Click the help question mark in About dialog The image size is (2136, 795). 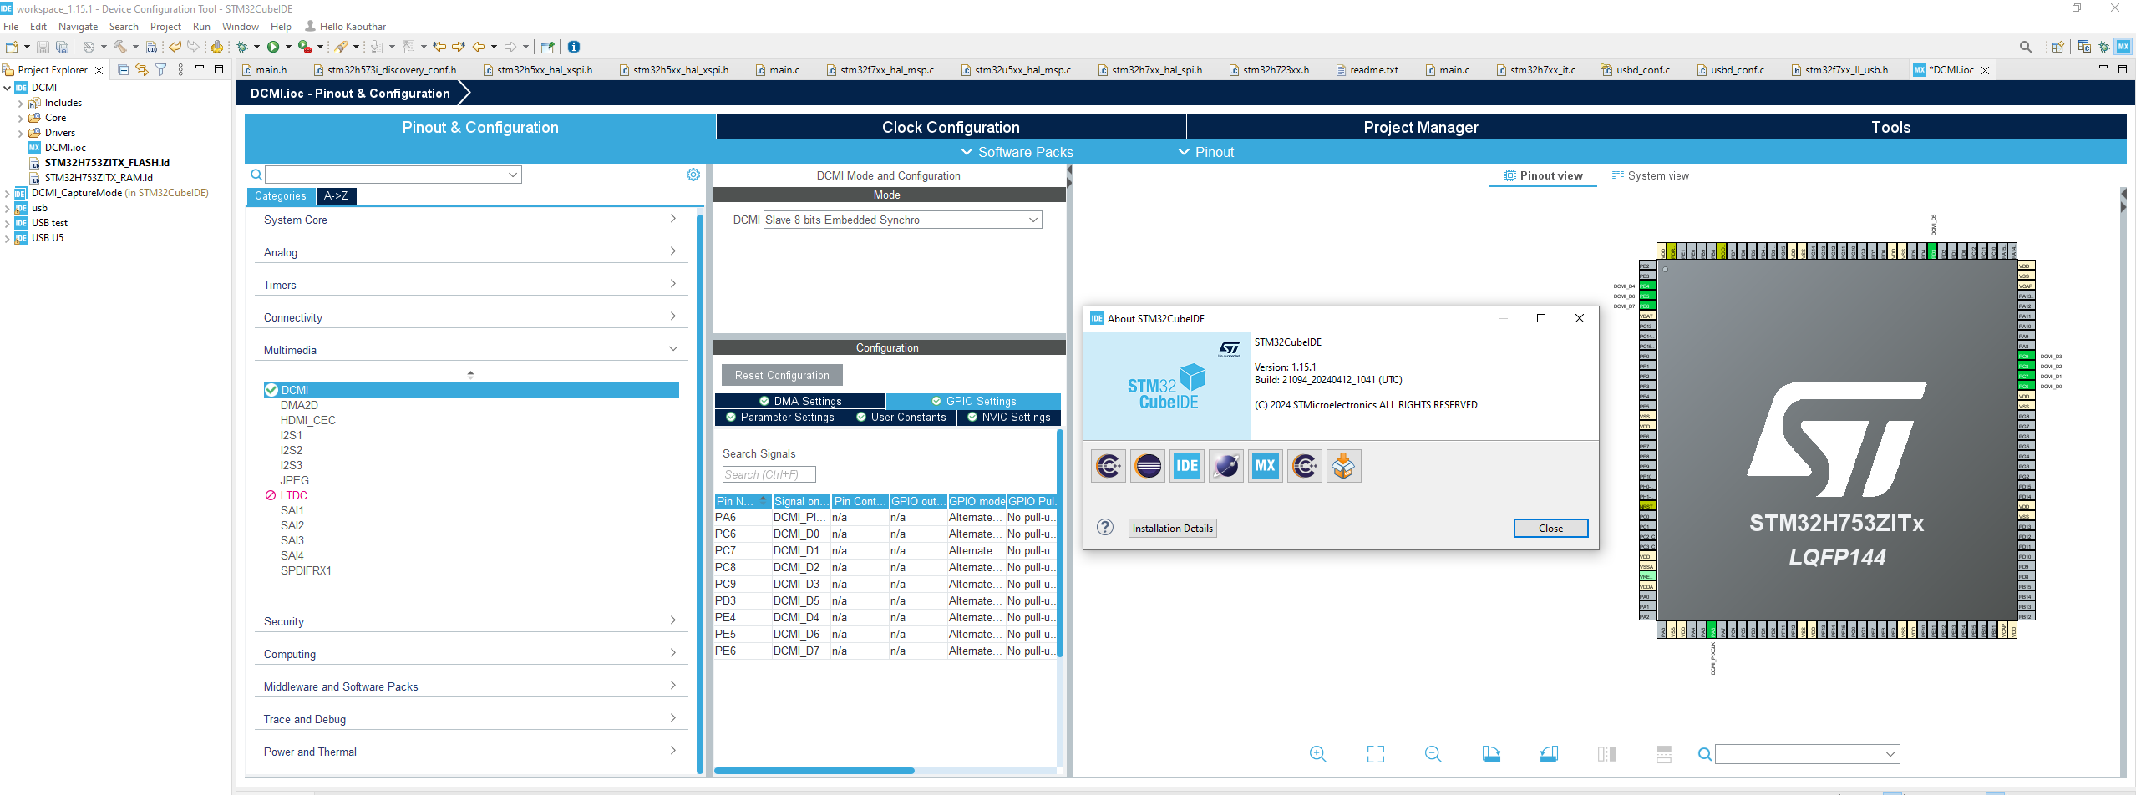click(1105, 527)
